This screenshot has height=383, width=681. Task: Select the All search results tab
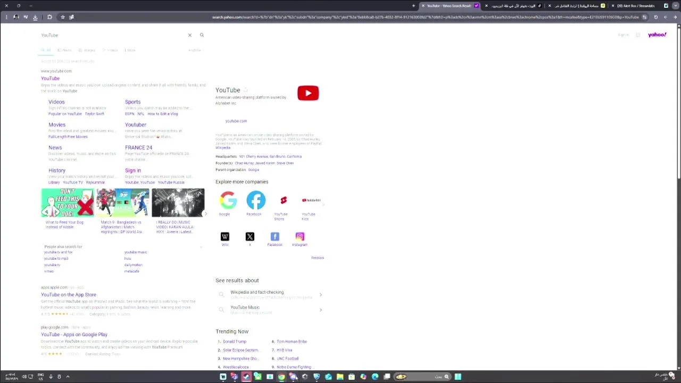click(46, 50)
